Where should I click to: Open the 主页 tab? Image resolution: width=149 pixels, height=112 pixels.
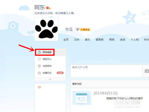pos(66,40)
